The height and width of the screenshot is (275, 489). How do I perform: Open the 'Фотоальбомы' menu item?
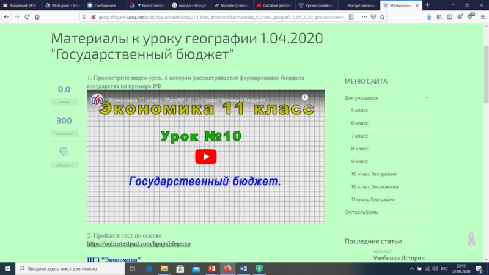coord(361,212)
